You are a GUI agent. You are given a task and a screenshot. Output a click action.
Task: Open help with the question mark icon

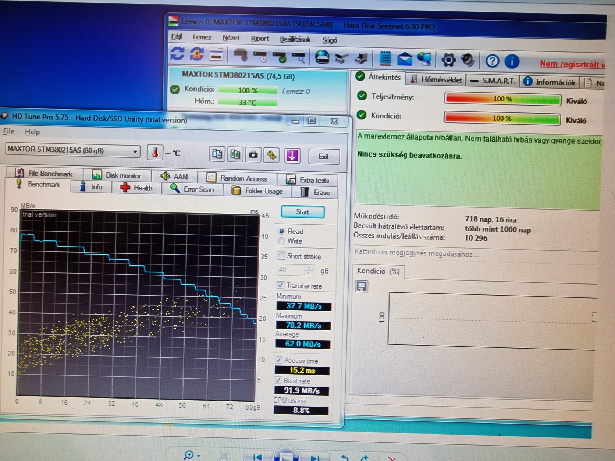492,61
